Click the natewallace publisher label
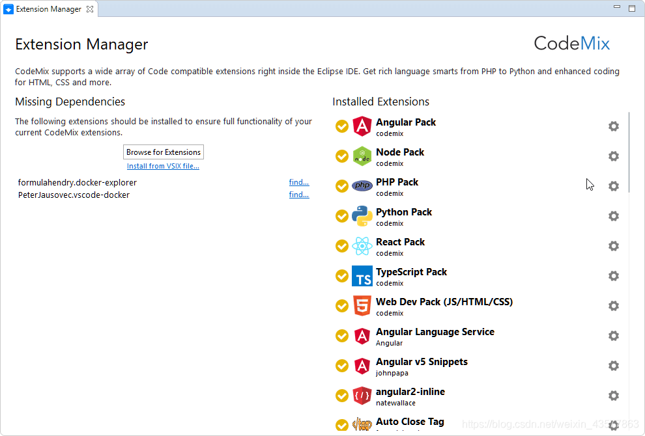645x436 pixels. pyautogui.click(x=395, y=403)
